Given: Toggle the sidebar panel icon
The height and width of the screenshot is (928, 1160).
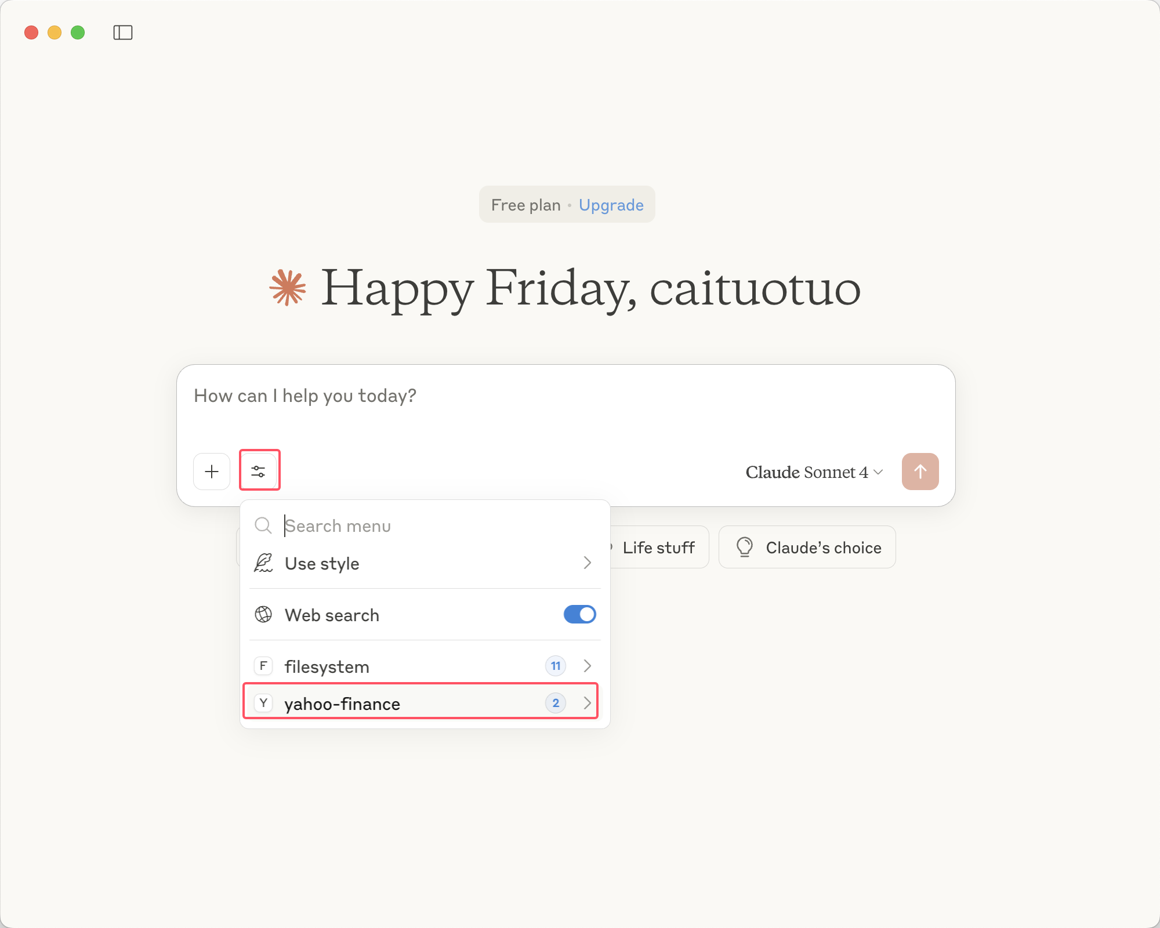Looking at the screenshot, I should pyautogui.click(x=122, y=32).
